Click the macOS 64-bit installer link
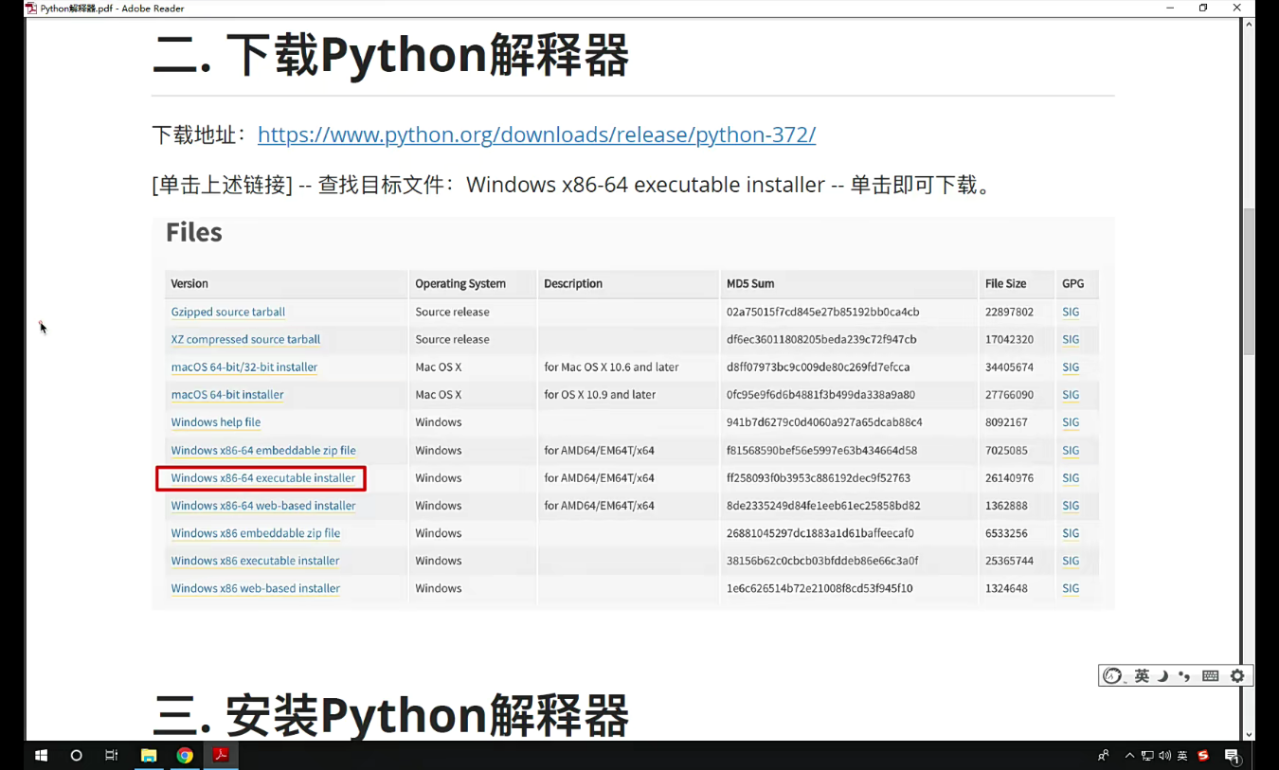The height and width of the screenshot is (770, 1279). [x=226, y=394]
